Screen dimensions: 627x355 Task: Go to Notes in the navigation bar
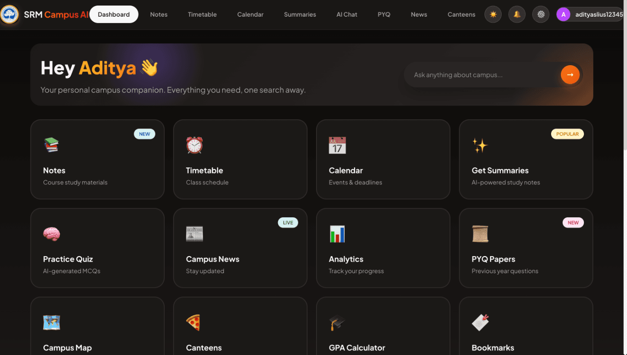click(x=159, y=14)
